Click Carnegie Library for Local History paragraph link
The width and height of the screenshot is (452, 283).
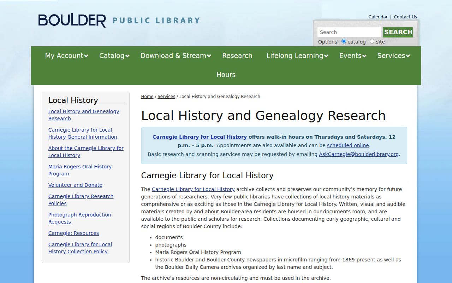(193, 189)
